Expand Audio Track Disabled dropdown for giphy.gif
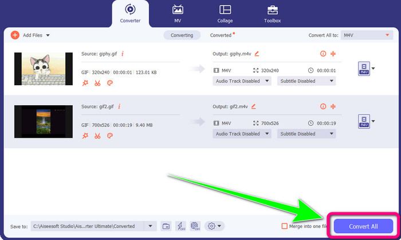Image resolution: width=401 pixels, height=240 pixels. coord(242,81)
